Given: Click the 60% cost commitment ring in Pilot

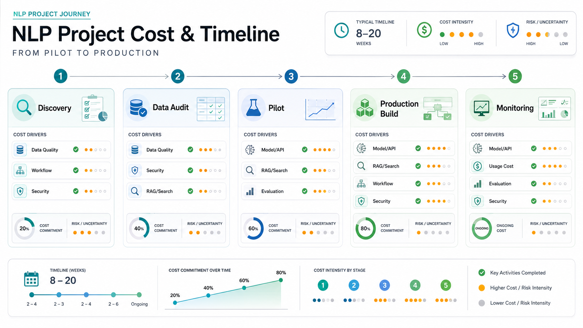Looking at the screenshot, I should coord(253,229).
